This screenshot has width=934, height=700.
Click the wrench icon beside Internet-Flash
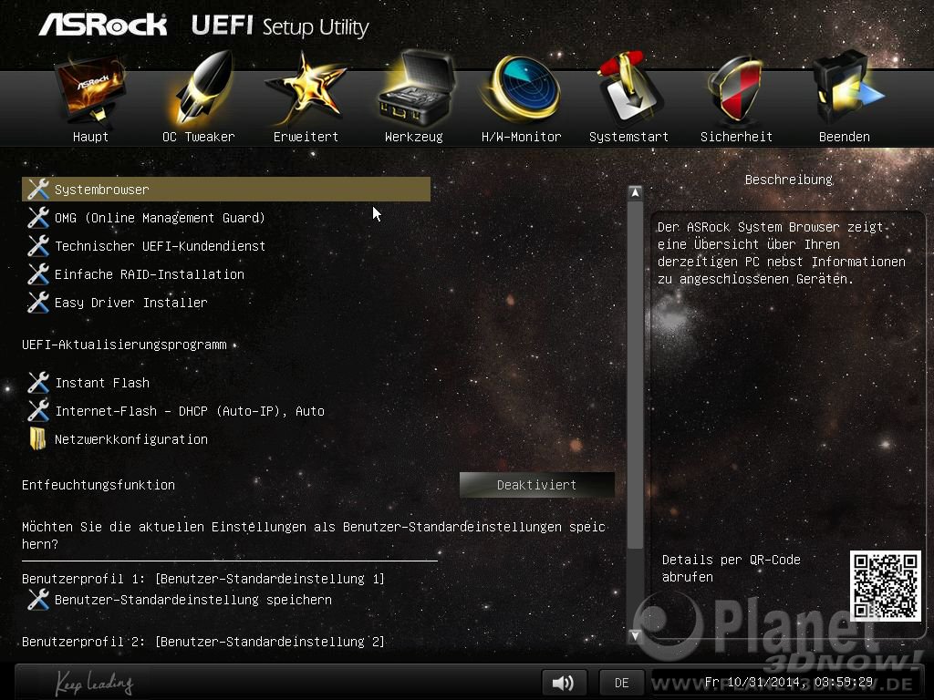pos(38,411)
